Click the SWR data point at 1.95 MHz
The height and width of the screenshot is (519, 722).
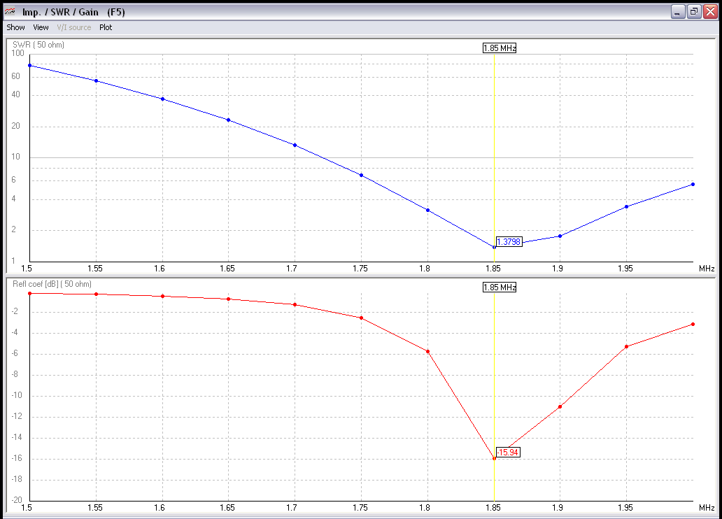coord(626,206)
